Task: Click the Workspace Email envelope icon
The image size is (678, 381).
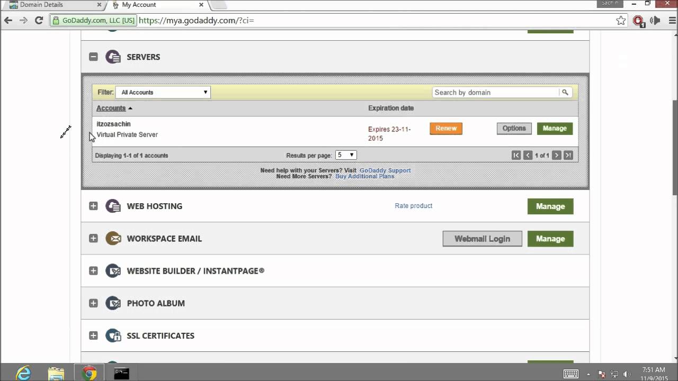Action: [113, 238]
